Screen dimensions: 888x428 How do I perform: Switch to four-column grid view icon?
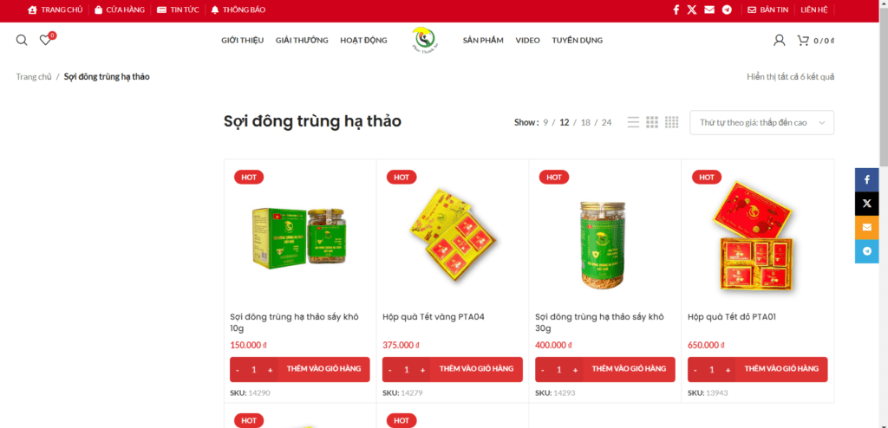[672, 122]
